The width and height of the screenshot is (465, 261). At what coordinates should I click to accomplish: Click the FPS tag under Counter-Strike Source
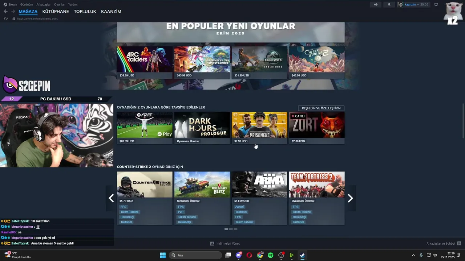123,207
